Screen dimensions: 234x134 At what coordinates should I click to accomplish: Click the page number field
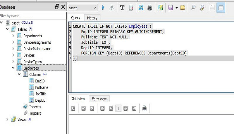pos(118,108)
